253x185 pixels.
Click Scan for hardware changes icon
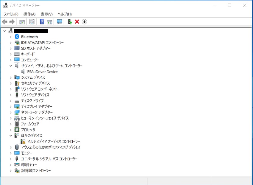tap(60, 22)
